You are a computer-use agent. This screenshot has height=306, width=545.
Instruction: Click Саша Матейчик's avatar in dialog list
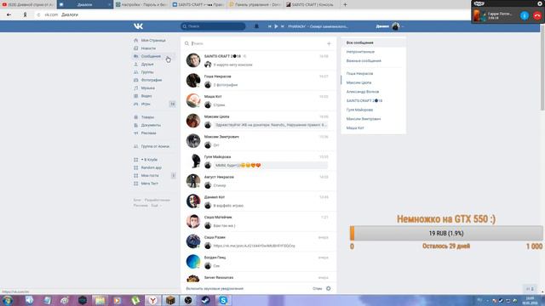coord(193,221)
